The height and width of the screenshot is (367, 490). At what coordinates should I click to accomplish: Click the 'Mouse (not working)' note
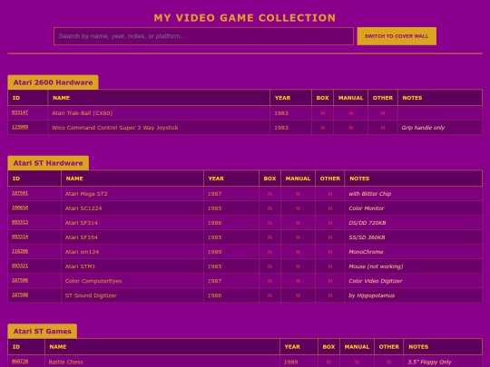tap(376, 266)
